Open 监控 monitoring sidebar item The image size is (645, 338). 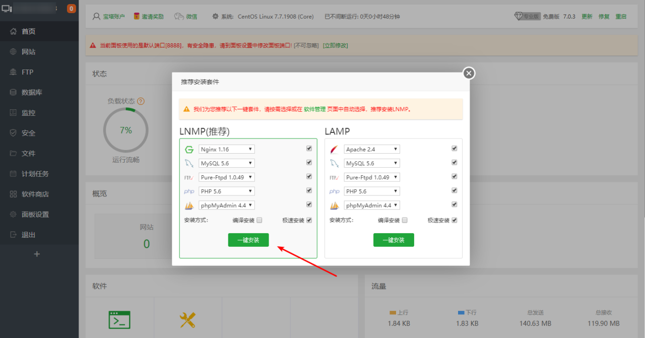(x=39, y=113)
